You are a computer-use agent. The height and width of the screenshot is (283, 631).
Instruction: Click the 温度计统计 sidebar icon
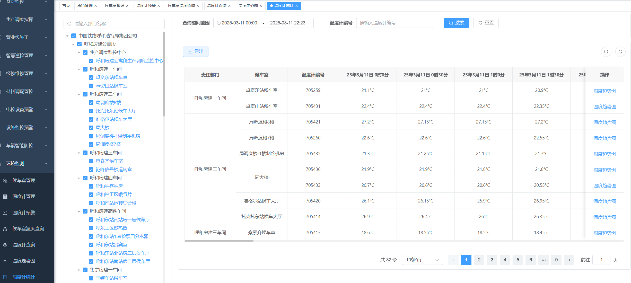coord(5,277)
